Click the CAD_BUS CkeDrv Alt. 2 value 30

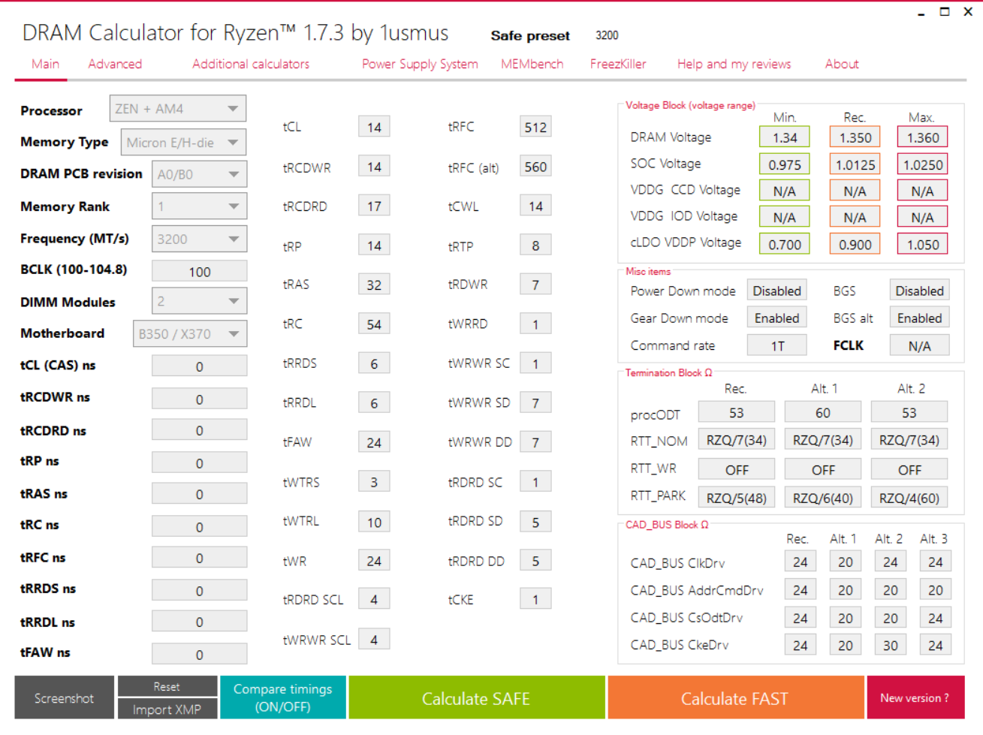tap(891, 645)
